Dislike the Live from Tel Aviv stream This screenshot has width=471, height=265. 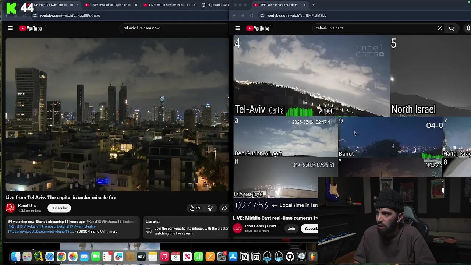210,208
